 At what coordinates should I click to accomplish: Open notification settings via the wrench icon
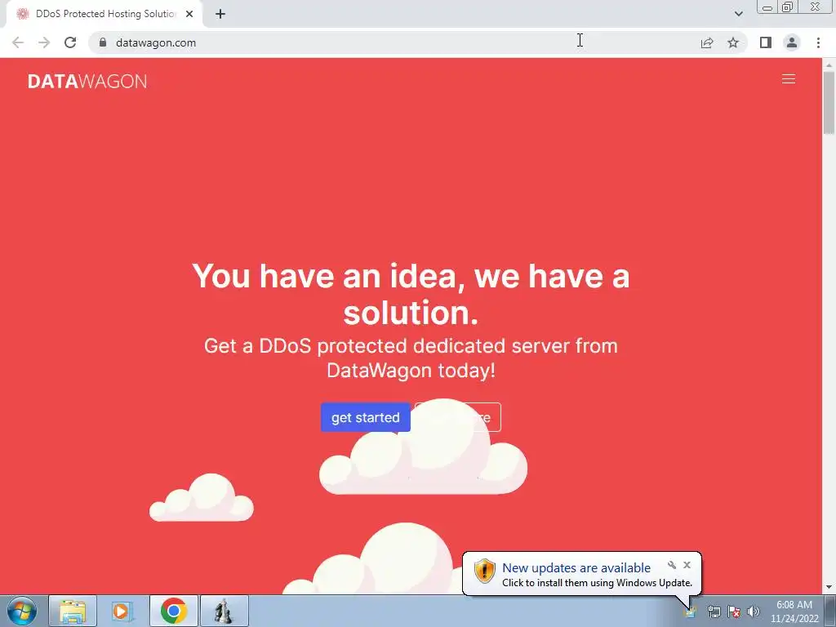672,565
